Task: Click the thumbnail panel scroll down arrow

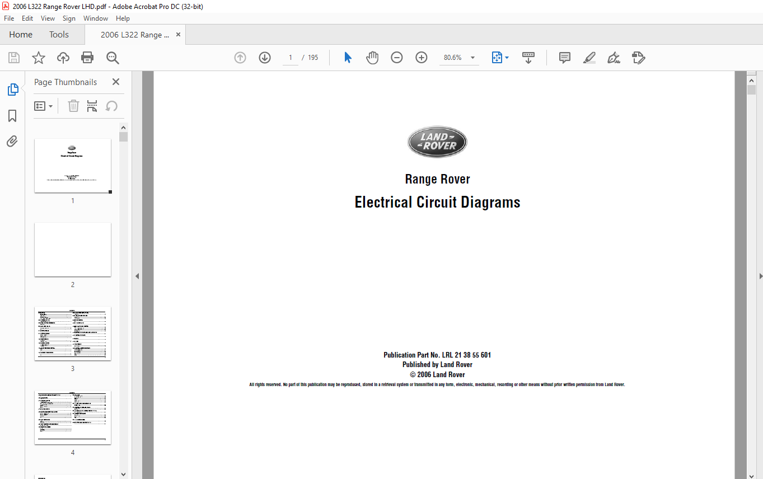Action: pos(123,475)
